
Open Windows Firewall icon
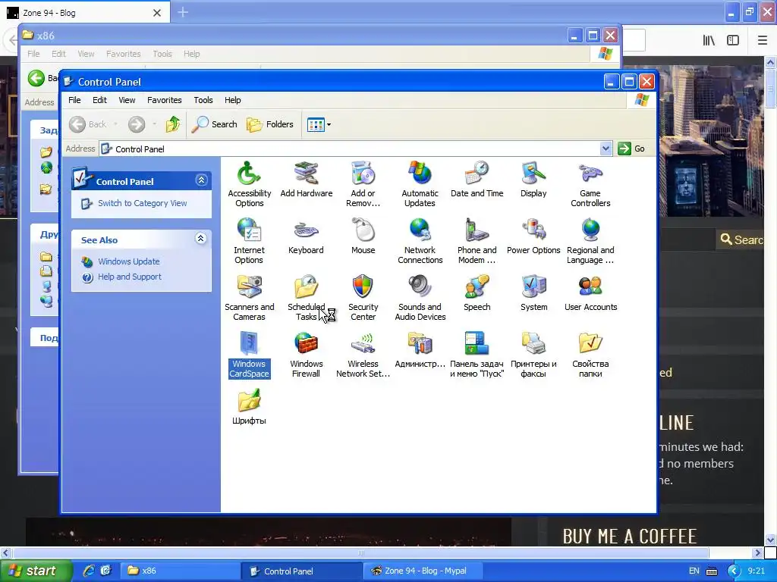pyautogui.click(x=306, y=355)
